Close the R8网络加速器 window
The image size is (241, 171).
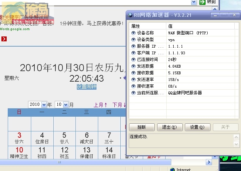(x=234, y=15)
